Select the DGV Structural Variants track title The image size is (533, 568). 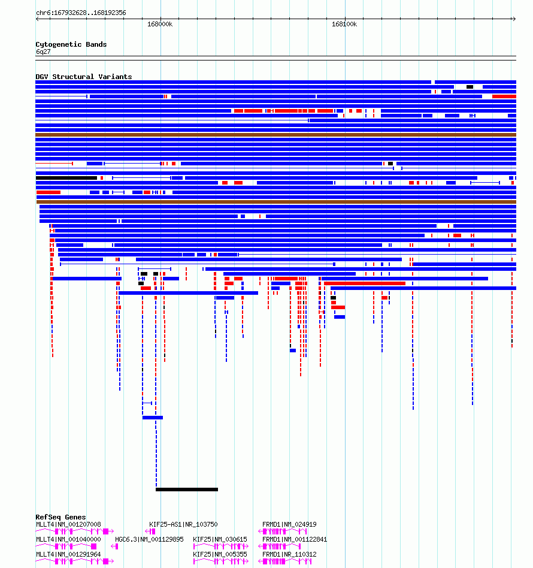[84, 77]
